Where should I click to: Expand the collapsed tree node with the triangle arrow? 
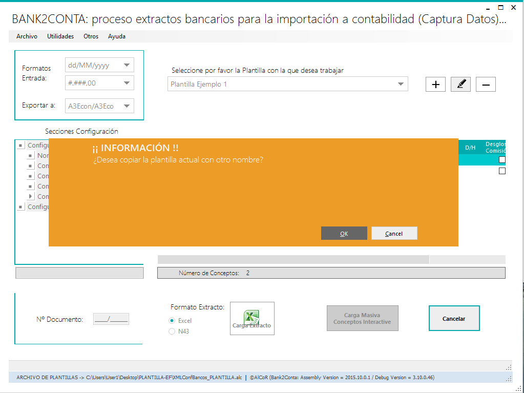[x=30, y=197]
